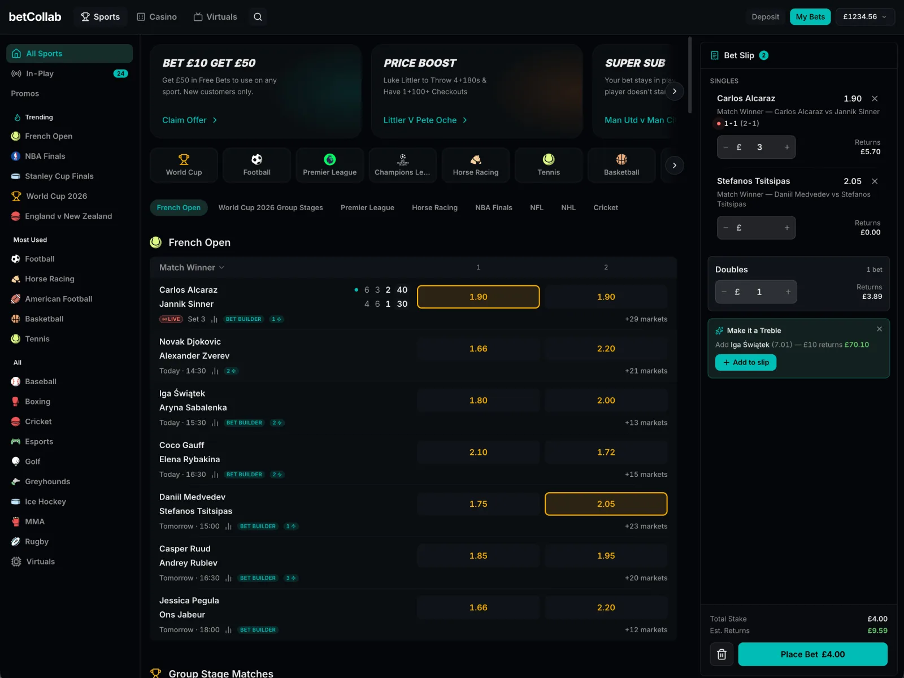Open the £1234.56 balance dropdown
Viewport: 904px width, 678px height.
tap(865, 17)
